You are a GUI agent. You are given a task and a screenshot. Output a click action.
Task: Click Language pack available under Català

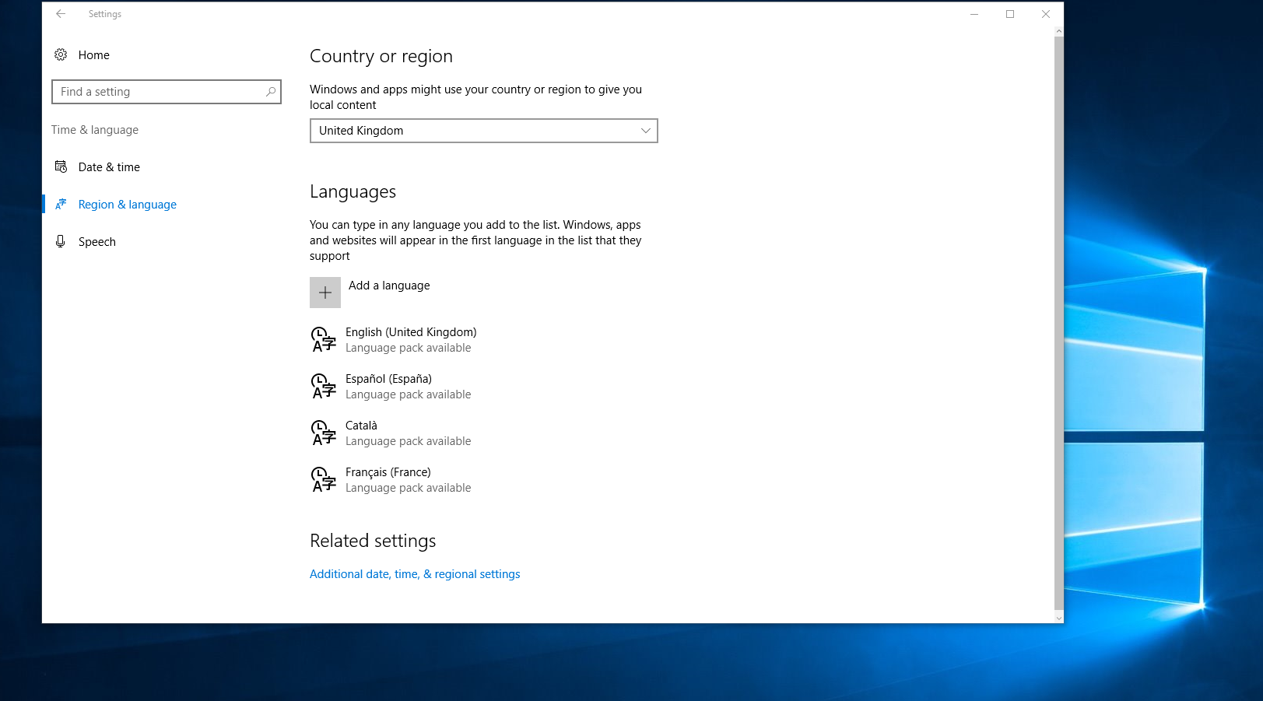tap(409, 441)
